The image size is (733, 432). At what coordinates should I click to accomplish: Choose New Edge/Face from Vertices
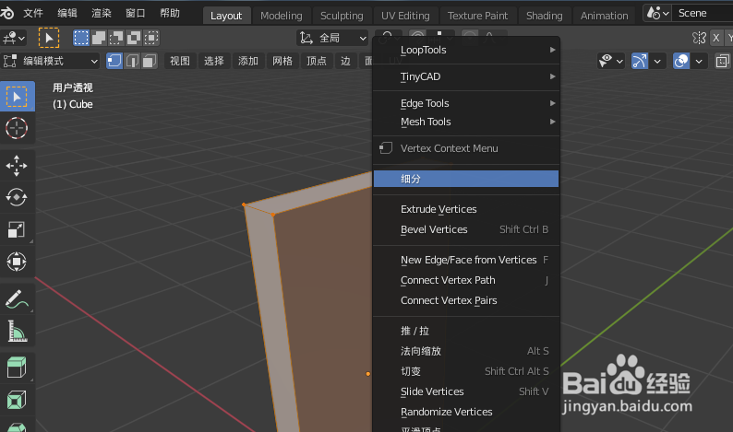point(465,260)
